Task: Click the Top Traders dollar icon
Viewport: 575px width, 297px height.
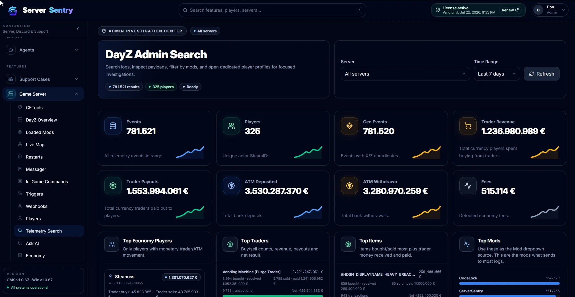Action: tap(230, 244)
